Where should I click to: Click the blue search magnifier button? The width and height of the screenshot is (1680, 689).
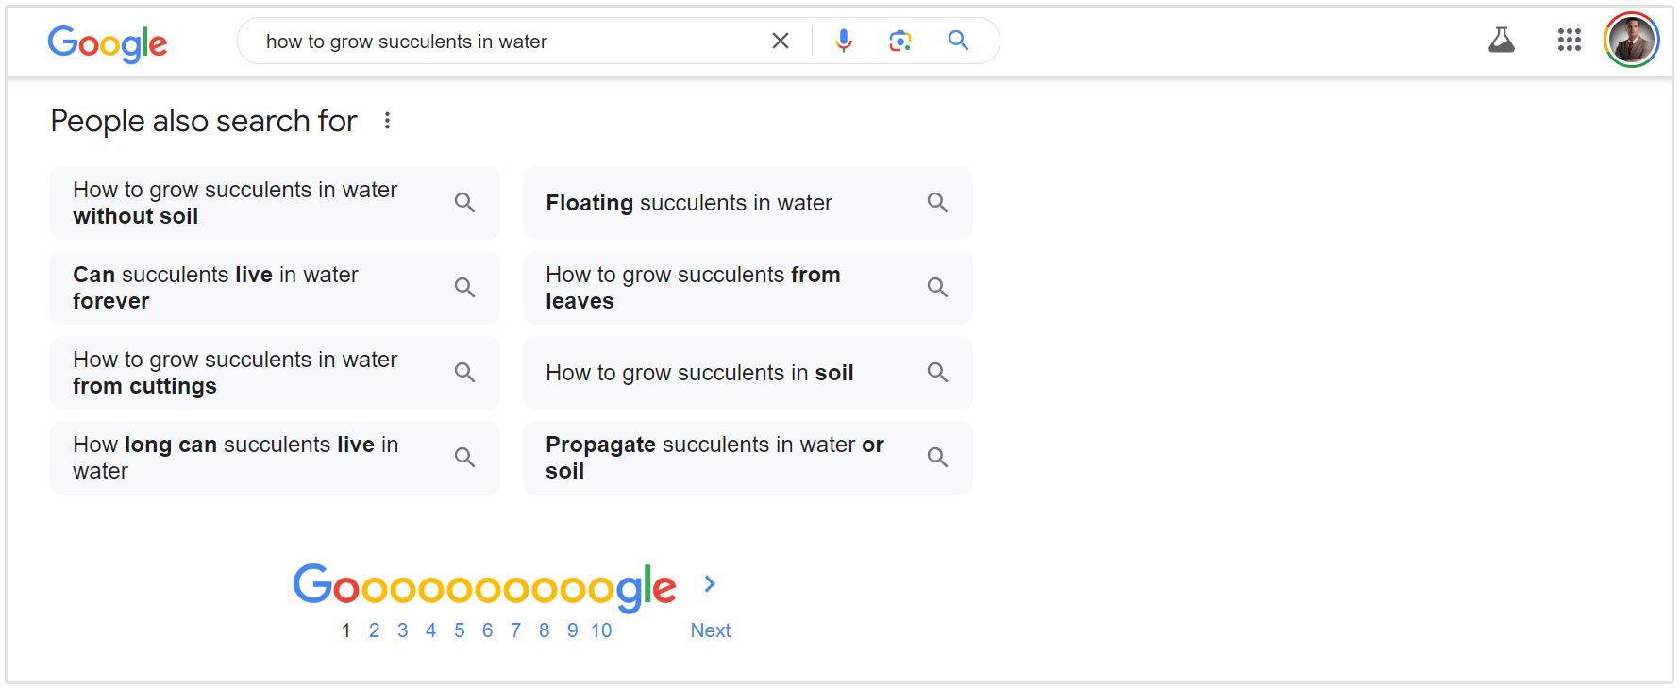click(958, 41)
